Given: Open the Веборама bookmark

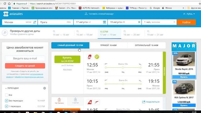Looking at the screenshot, I should (x=113, y=8).
